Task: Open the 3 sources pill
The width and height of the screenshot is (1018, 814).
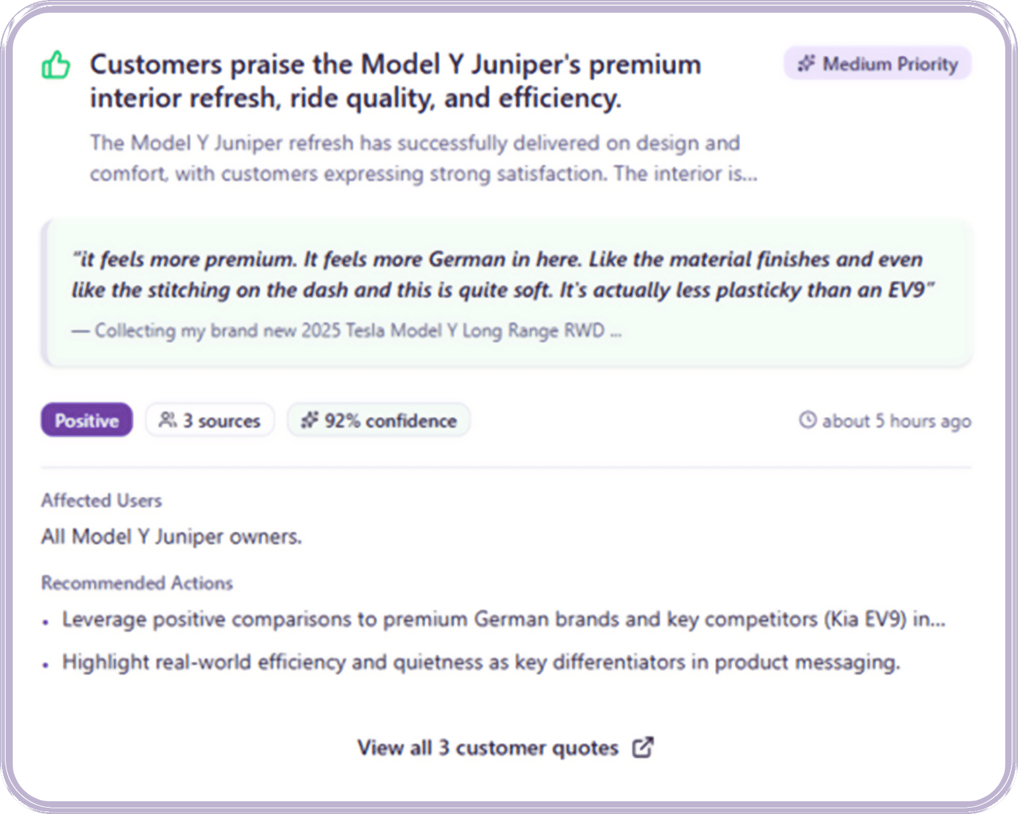Action: point(210,420)
